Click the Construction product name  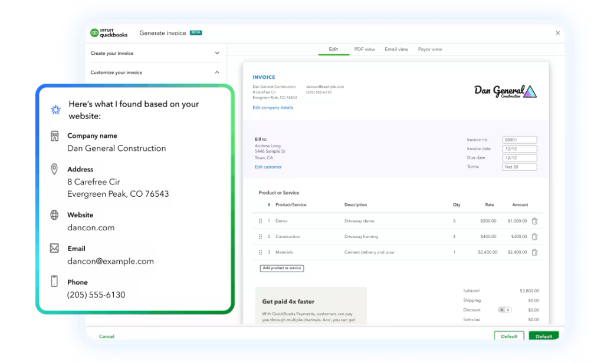[x=288, y=237]
